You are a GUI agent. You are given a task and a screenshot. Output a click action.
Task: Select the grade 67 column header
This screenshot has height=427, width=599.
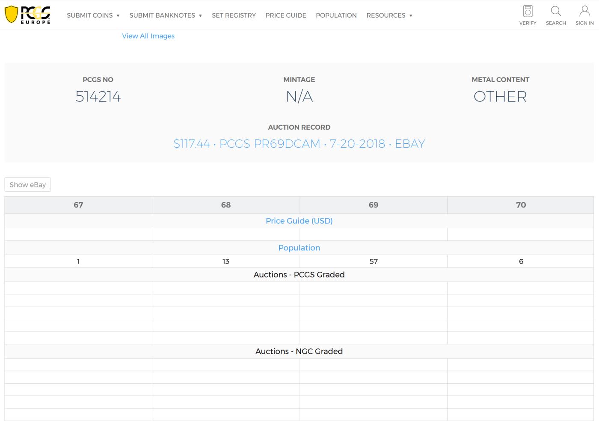(78, 205)
